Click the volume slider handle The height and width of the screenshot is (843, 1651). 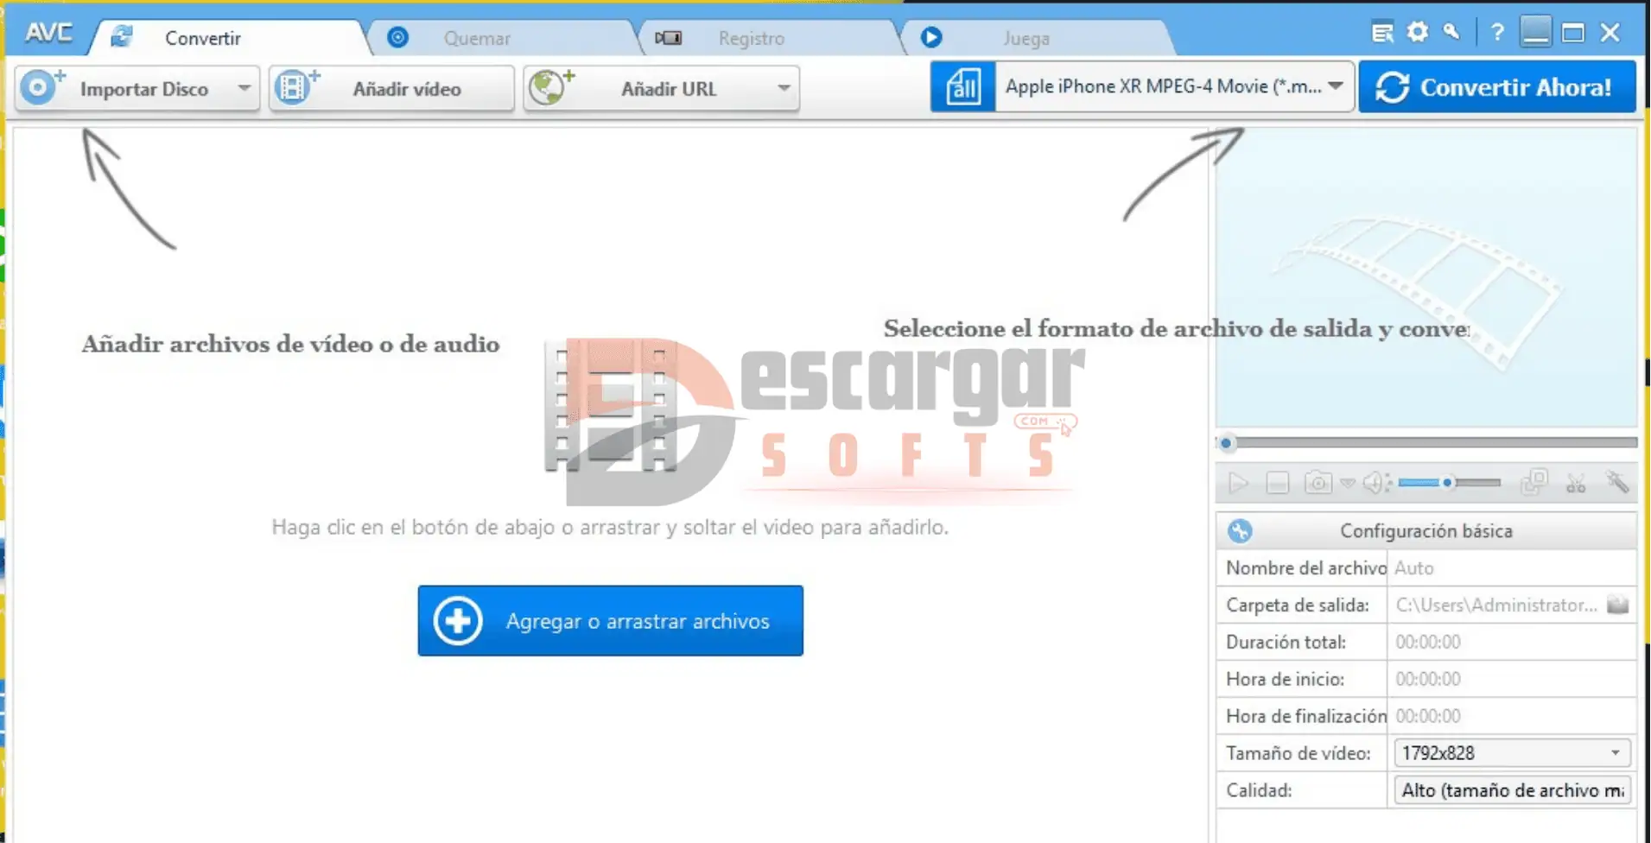pos(1447,482)
